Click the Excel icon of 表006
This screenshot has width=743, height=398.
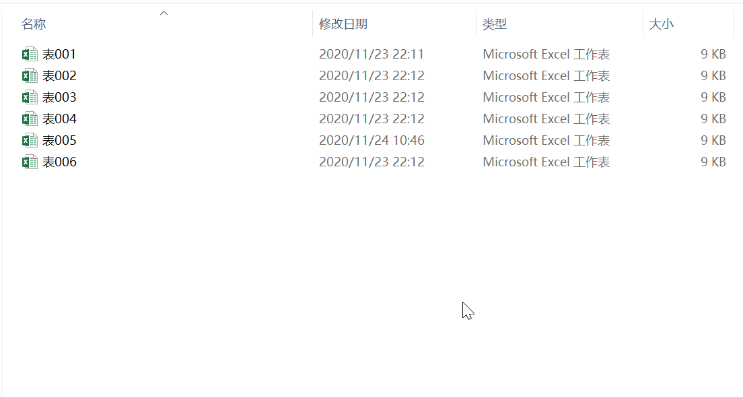pyautogui.click(x=30, y=162)
